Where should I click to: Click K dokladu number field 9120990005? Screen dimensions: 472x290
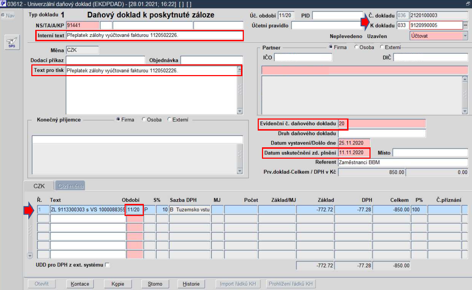pos(436,25)
